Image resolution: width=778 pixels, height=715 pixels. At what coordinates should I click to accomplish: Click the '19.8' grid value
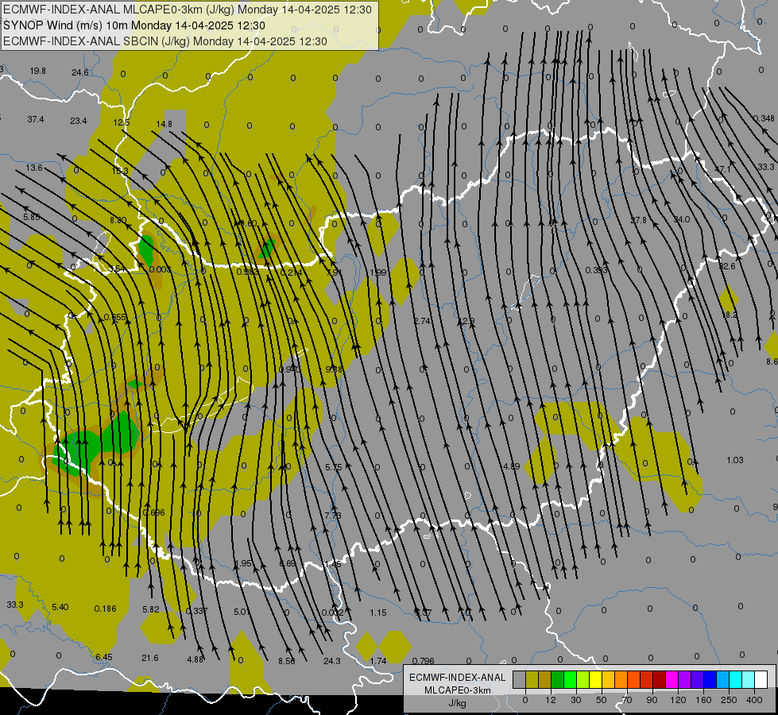pyautogui.click(x=37, y=71)
